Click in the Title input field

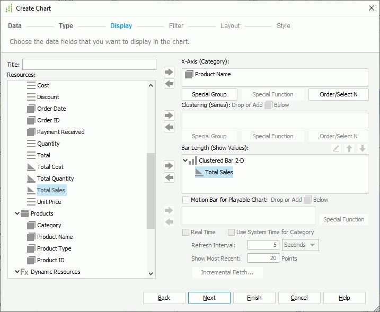(x=89, y=65)
